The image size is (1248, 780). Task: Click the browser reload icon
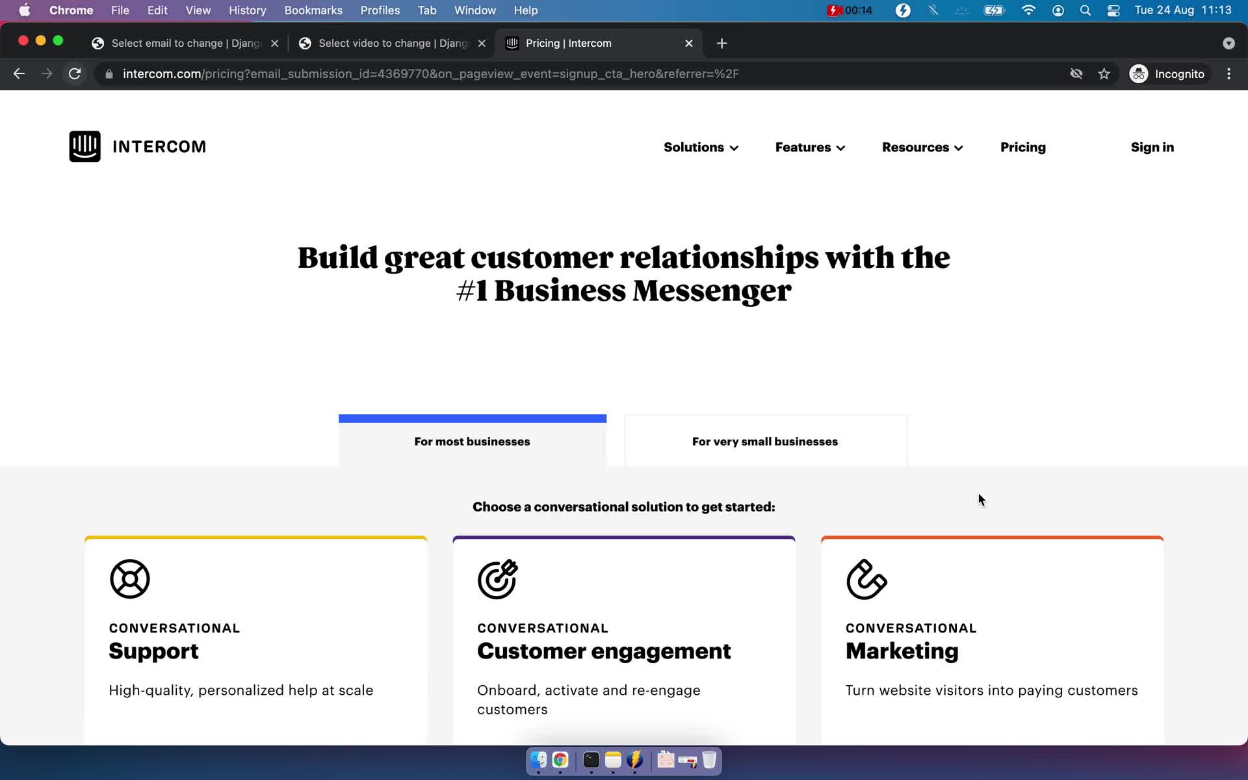point(75,73)
